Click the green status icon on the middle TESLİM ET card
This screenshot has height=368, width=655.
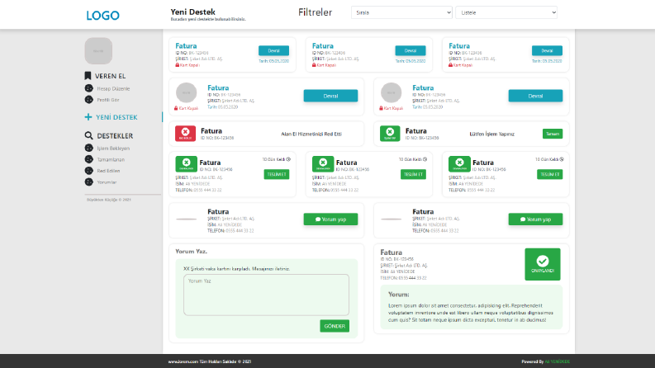[323, 164]
